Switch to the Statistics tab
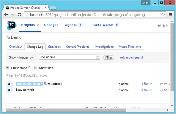Viewport: 176px width, 114px height. [x=55, y=47]
